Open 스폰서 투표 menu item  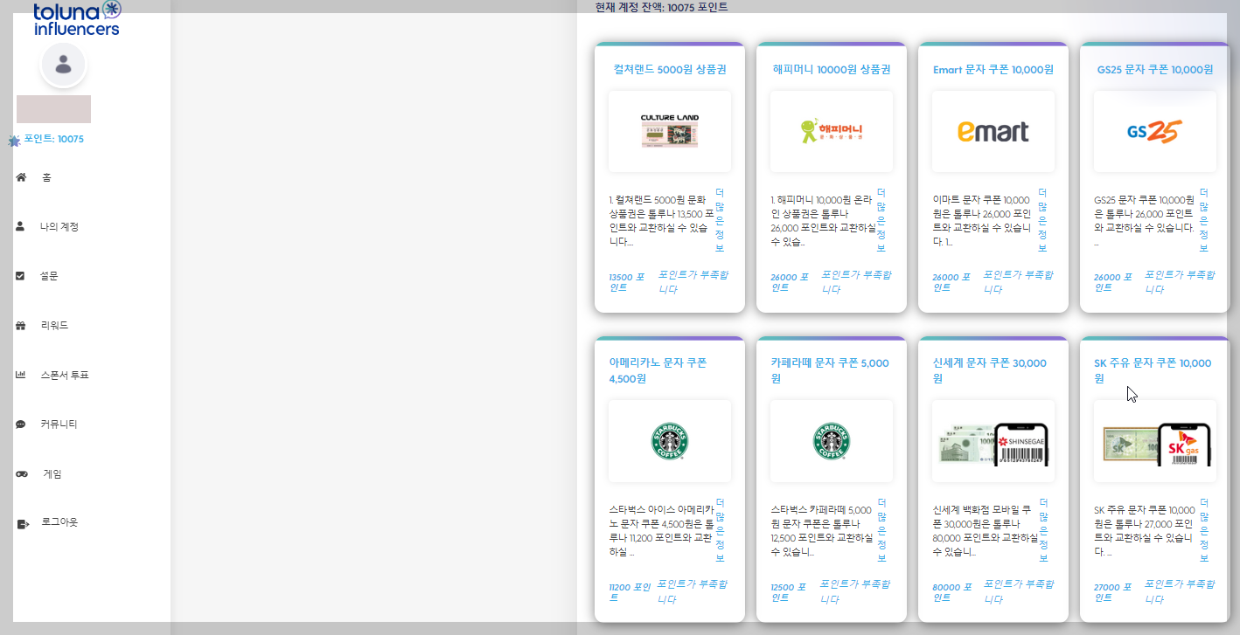click(x=65, y=376)
